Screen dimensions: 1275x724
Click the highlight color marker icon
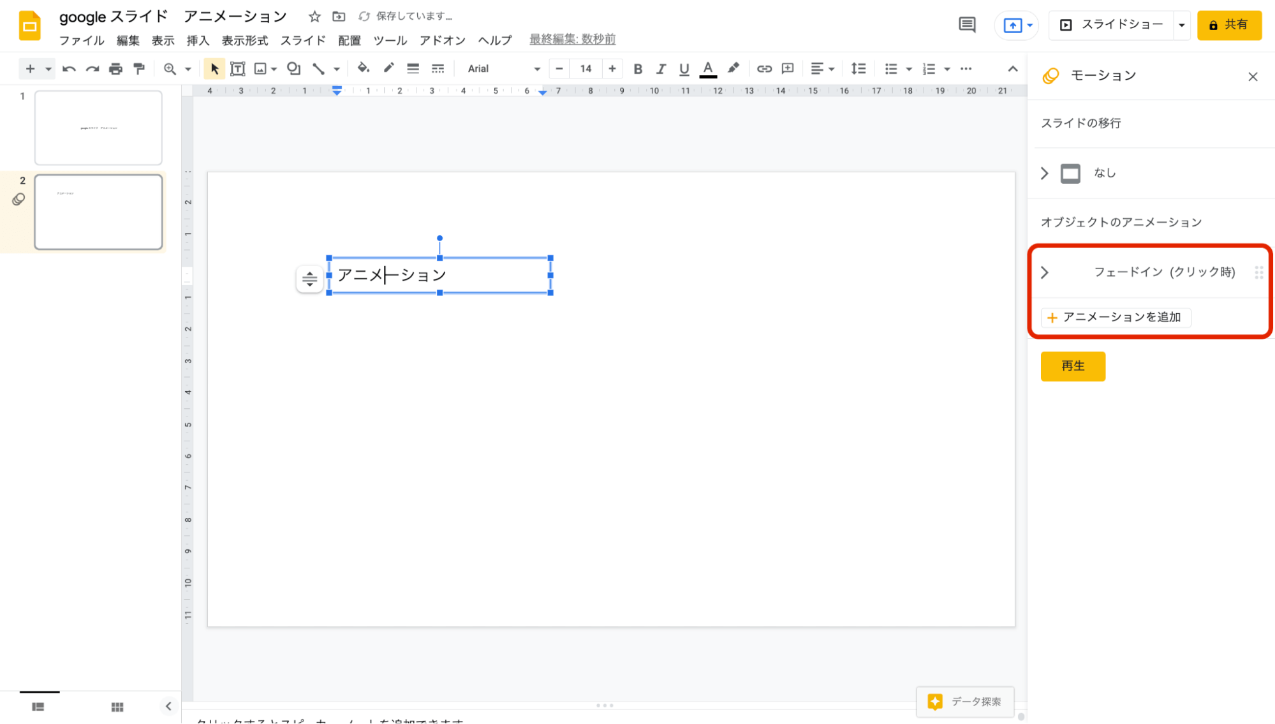[x=733, y=68]
